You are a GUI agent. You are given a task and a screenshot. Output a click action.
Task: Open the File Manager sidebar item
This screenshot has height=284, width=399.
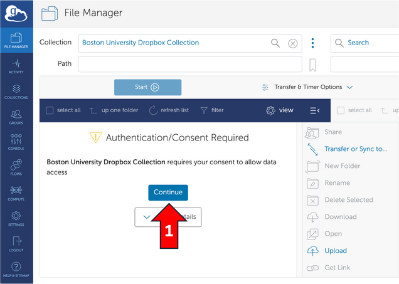pyautogui.click(x=16, y=40)
